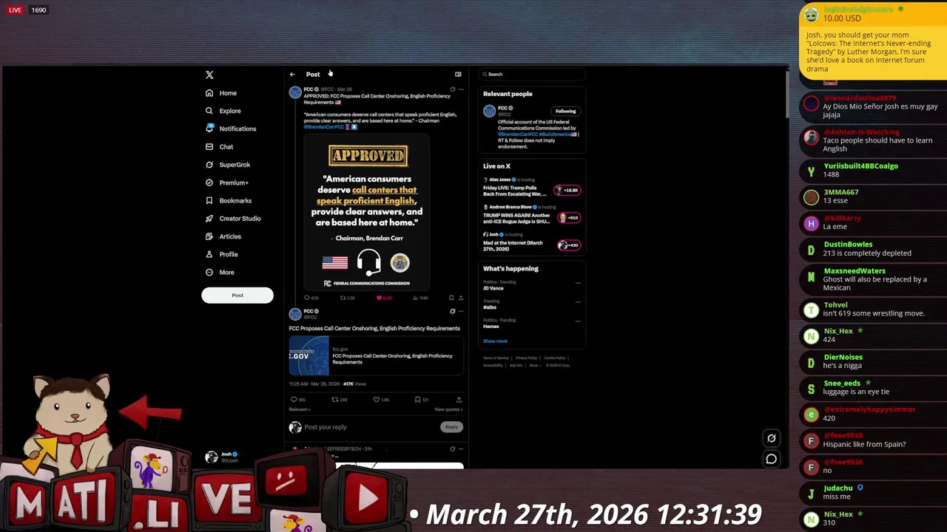Expand the More menu in sidebar

[x=219, y=272]
